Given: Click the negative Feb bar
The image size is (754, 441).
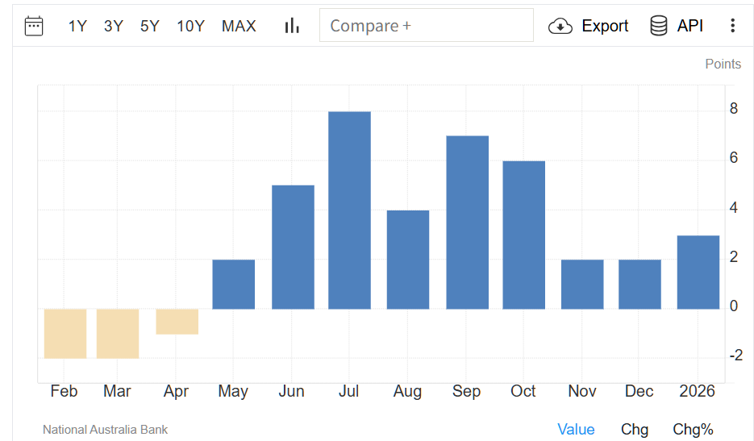Looking at the screenshot, I should click(x=65, y=333).
